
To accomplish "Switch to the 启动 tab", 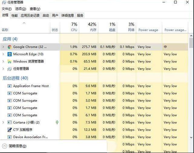I will click(x=46, y=15).
